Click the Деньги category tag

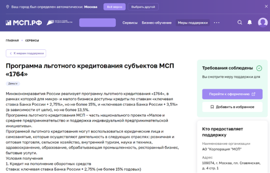pos(13,84)
